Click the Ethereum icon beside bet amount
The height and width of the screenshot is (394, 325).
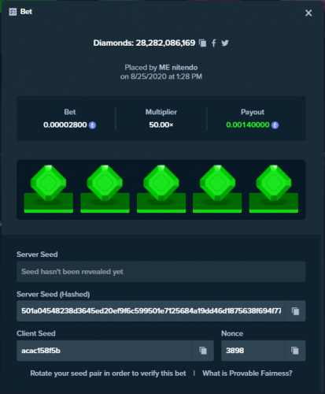click(x=92, y=125)
